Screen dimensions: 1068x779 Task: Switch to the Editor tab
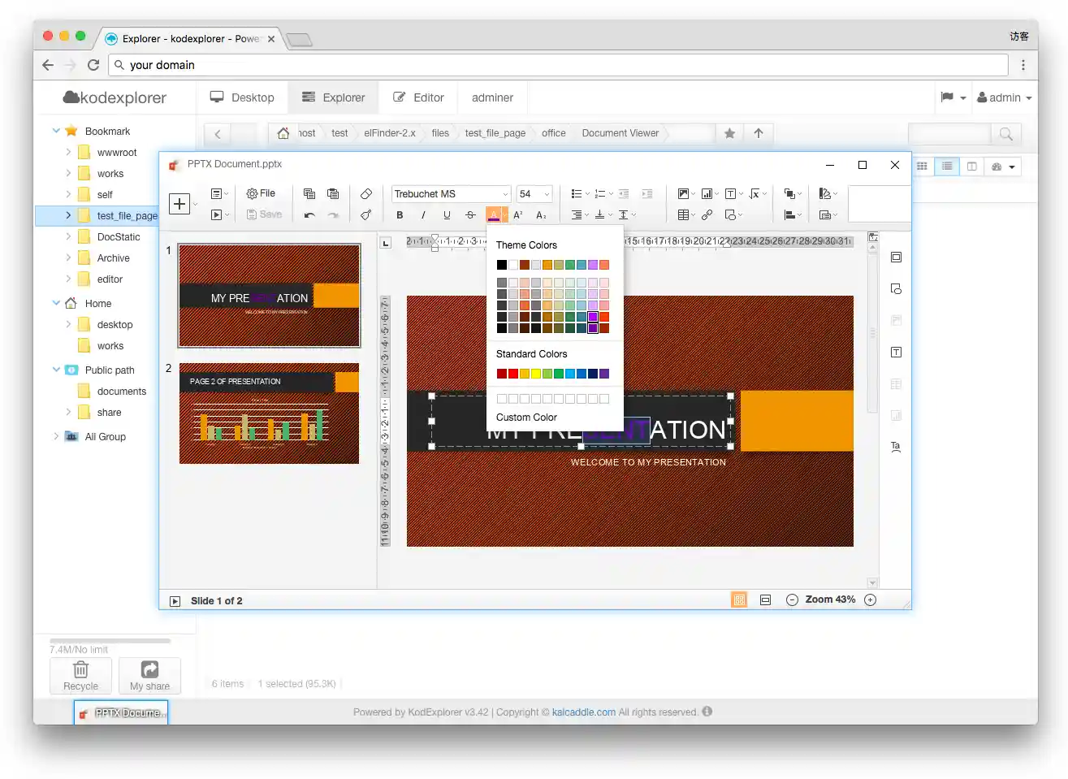tap(418, 97)
